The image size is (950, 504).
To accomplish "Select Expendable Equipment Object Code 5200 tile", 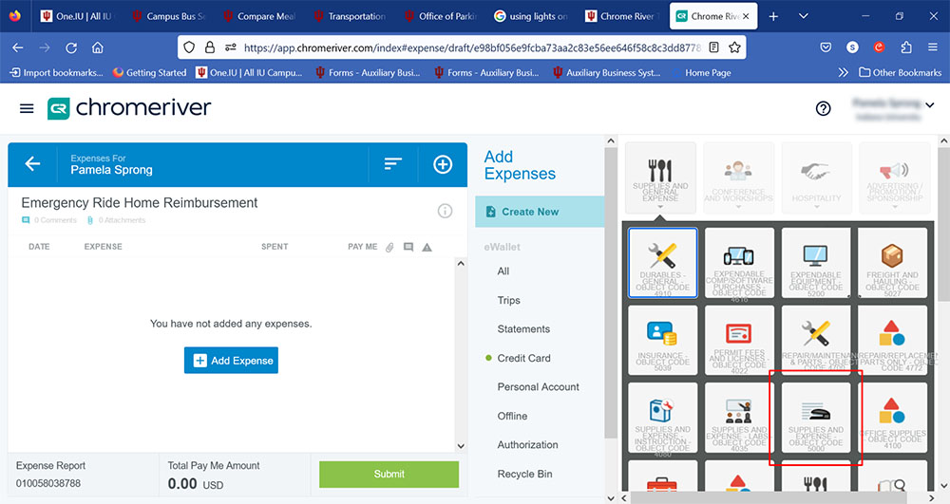I will [x=815, y=263].
